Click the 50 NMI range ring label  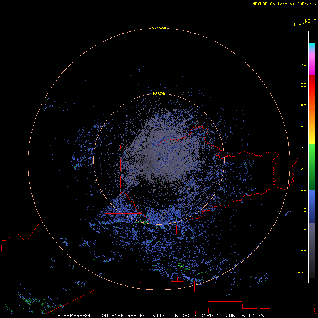[159, 93]
